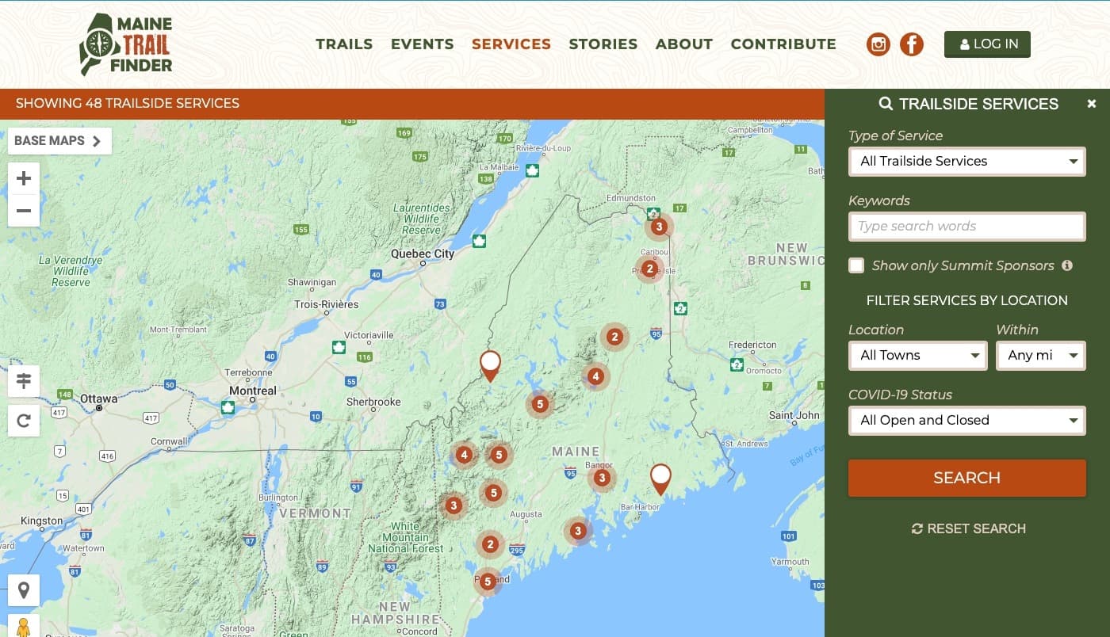This screenshot has width=1110, height=637.
Task: Open the Type of Service dropdown
Action: [966, 161]
